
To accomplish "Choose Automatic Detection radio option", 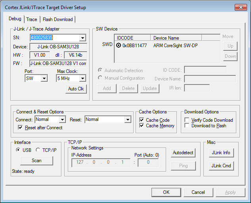I will tap(100, 70).
